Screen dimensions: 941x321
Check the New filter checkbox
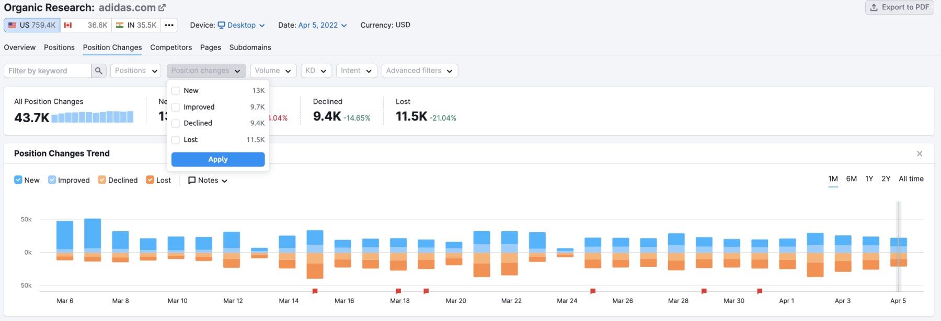click(x=176, y=91)
